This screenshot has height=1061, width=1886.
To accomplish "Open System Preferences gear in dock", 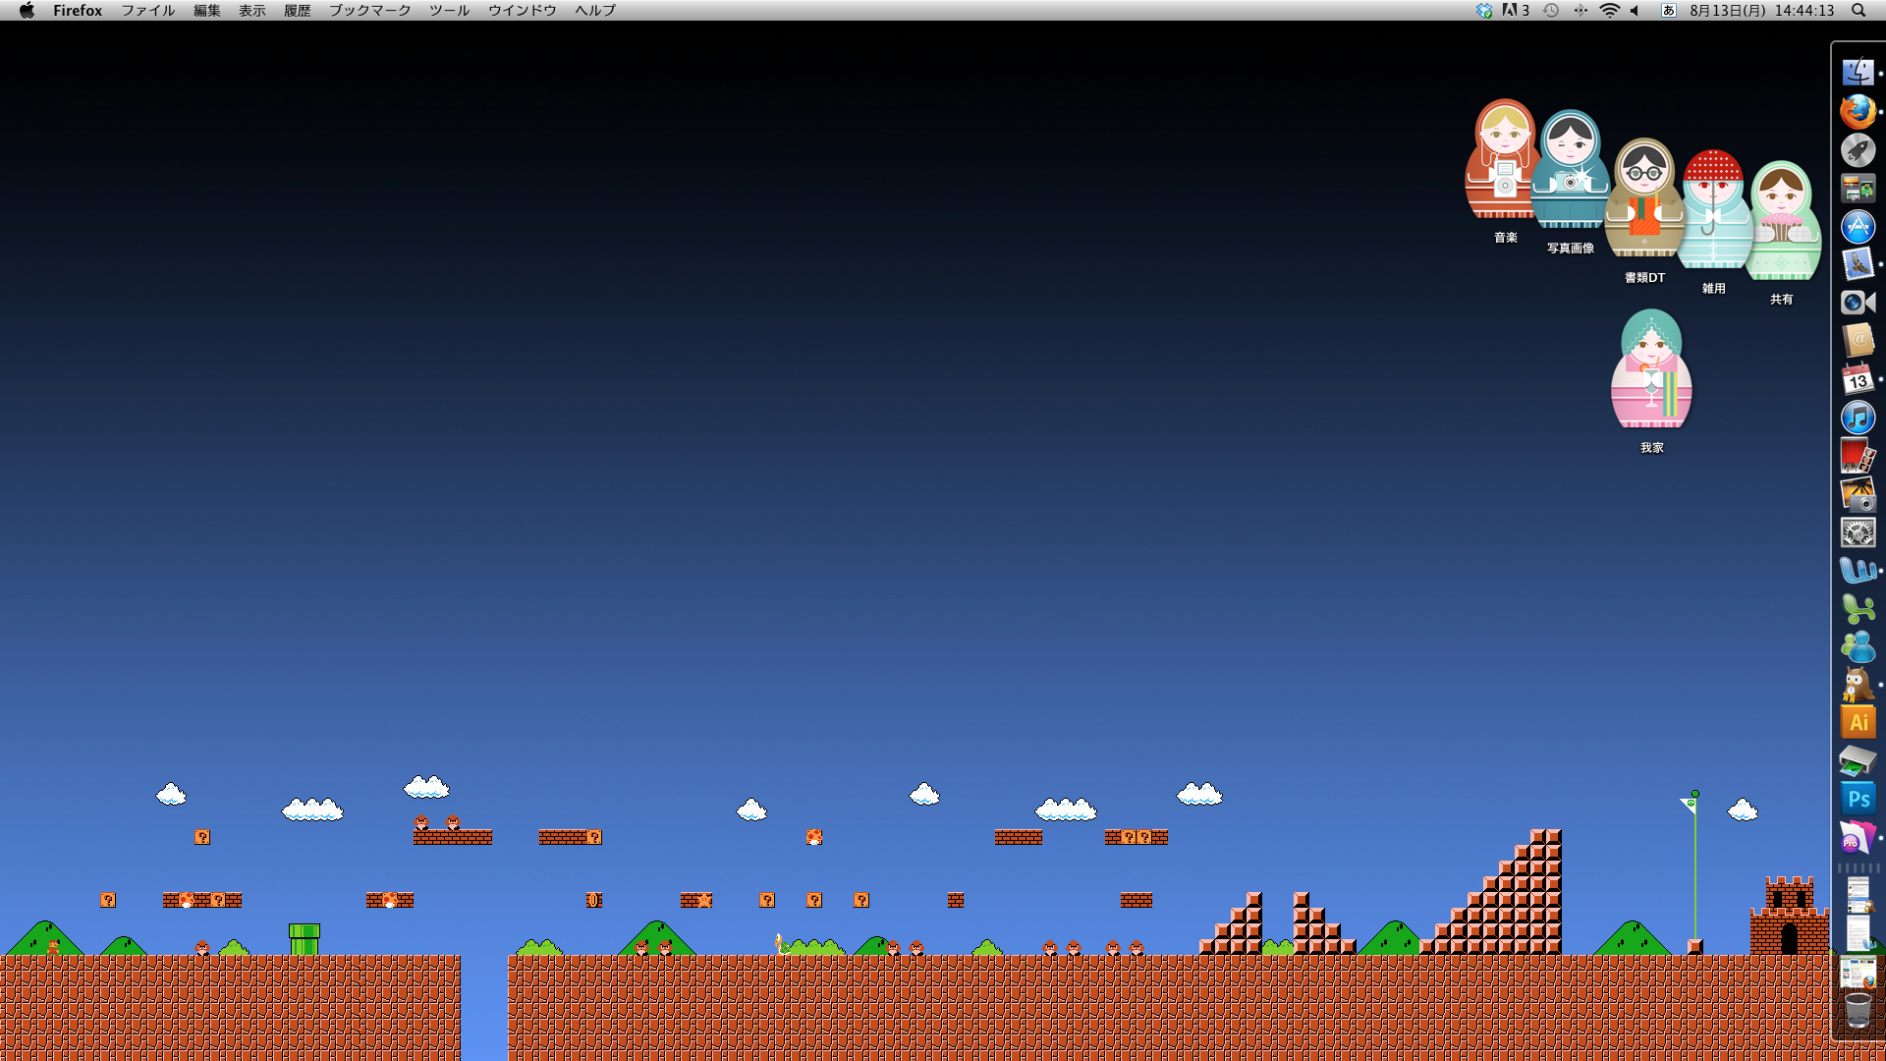I will (1858, 532).
